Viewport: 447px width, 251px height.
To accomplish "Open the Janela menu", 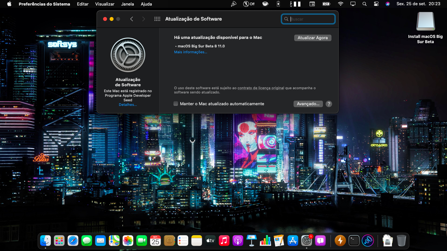I will (x=128, y=4).
